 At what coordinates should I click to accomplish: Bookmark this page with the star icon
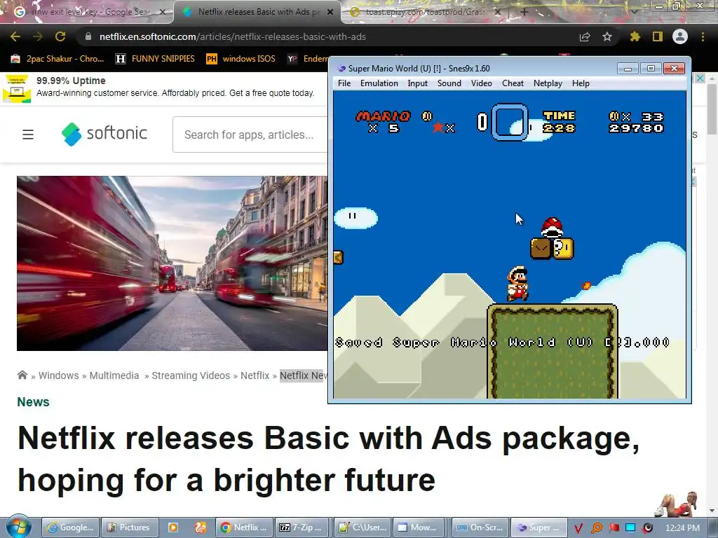(607, 36)
